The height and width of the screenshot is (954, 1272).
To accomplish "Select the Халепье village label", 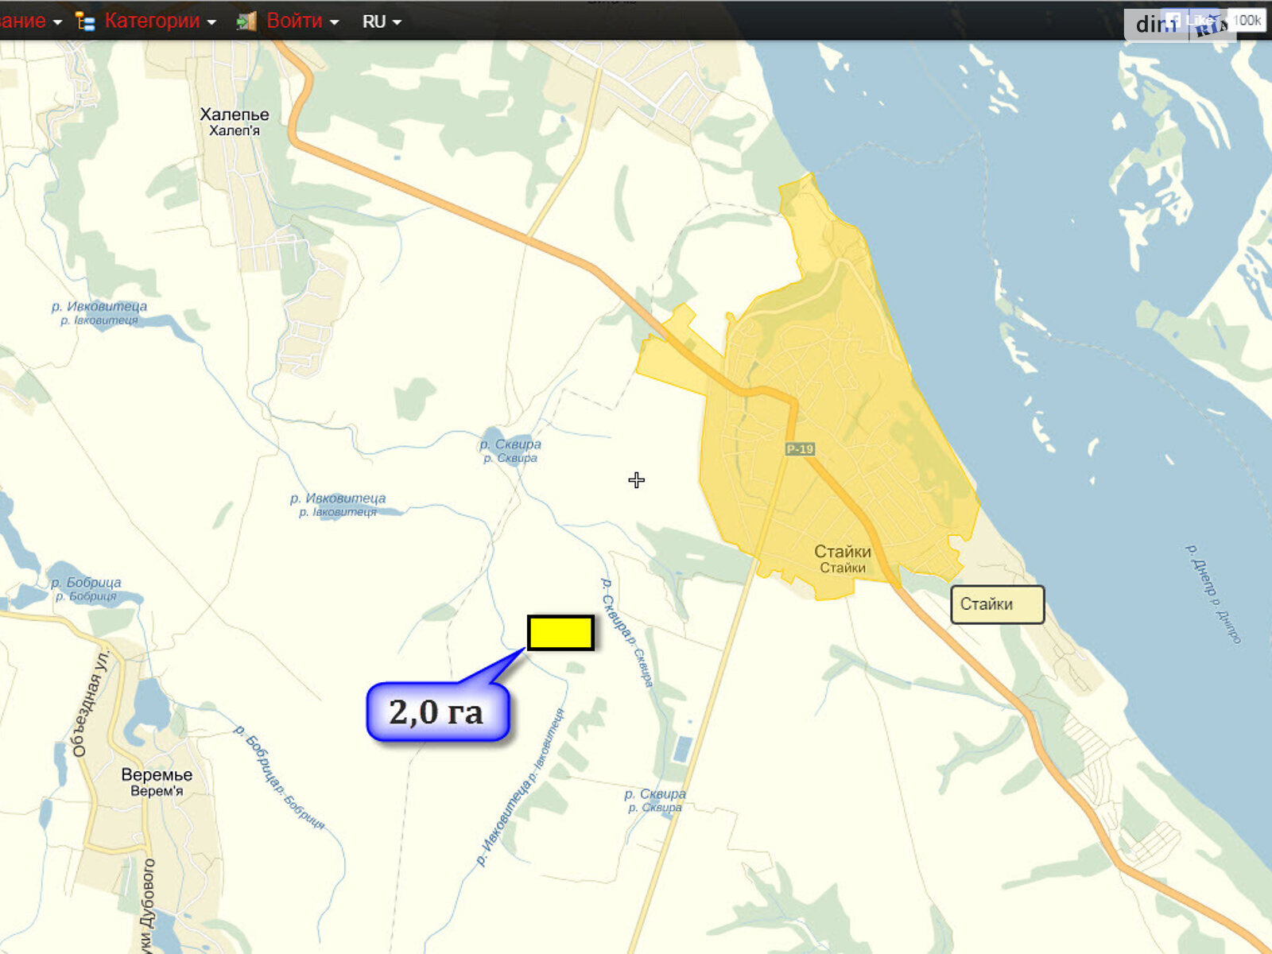I will click(234, 121).
